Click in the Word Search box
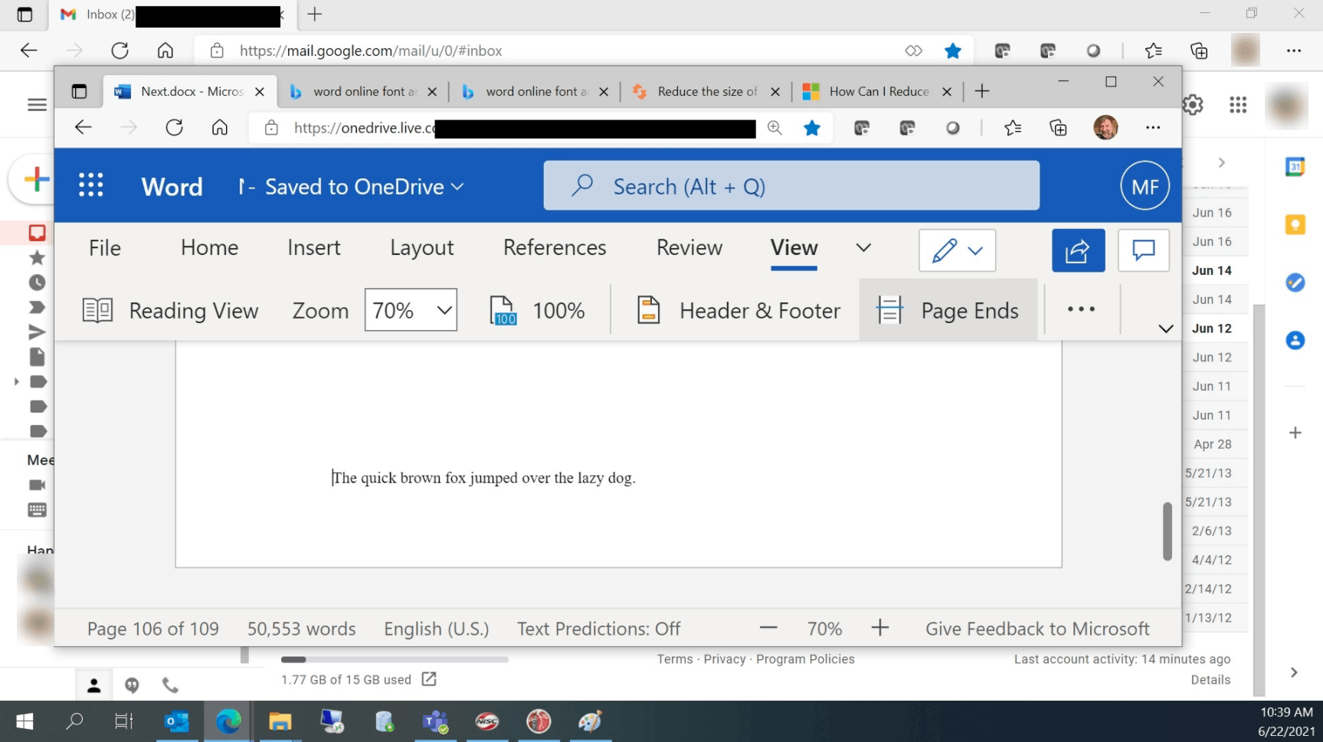The height and width of the screenshot is (742, 1323). click(791, 185)
